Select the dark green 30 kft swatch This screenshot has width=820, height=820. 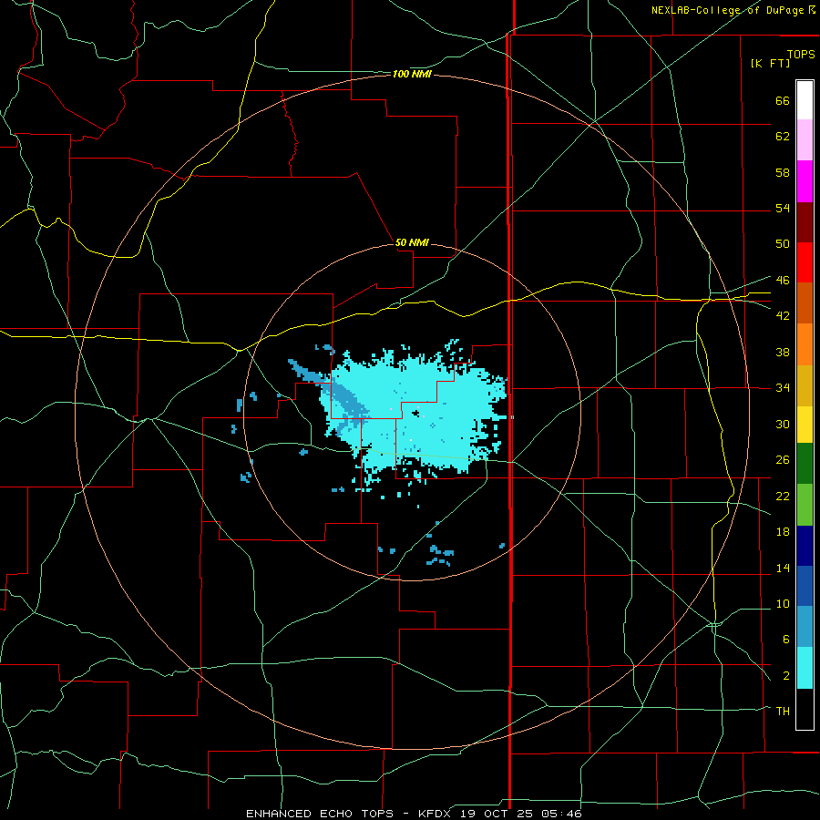(805, 464)
